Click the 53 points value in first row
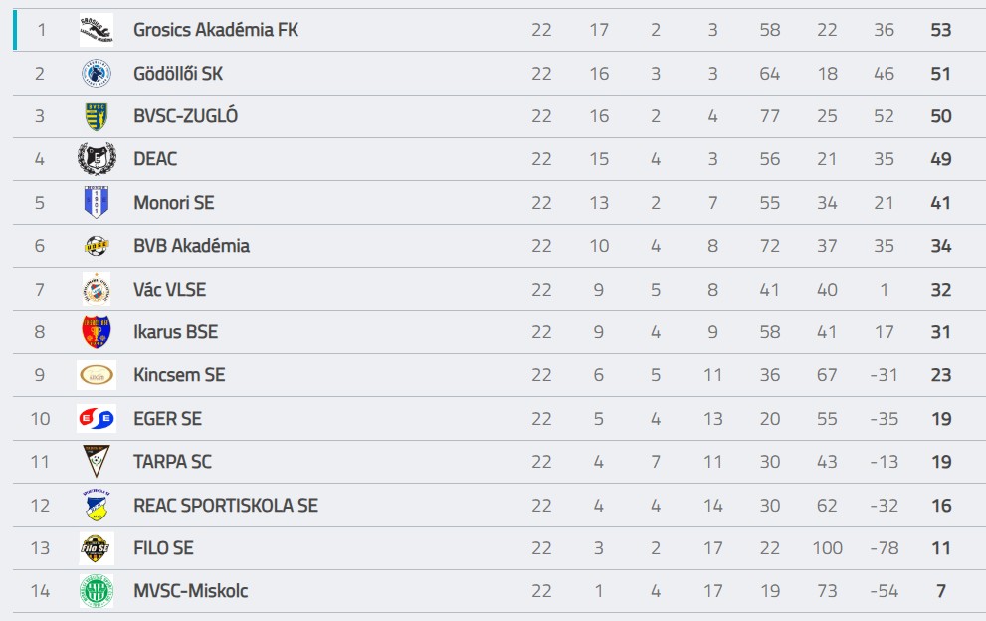The width and height of the screenshot is (986, 621). tap(940, 30)
